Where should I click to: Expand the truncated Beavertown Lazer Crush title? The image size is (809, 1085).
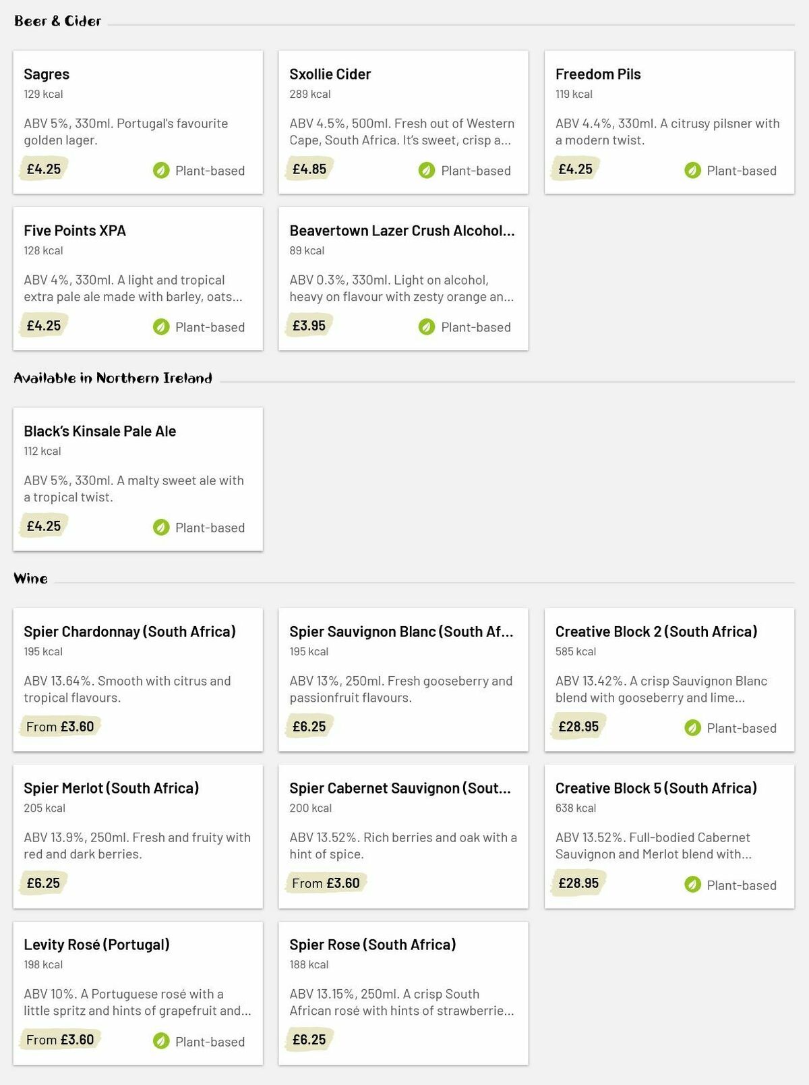pos(402,230)
